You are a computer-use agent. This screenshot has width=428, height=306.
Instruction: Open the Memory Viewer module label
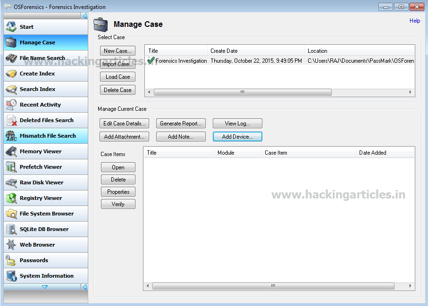(41, 151)
